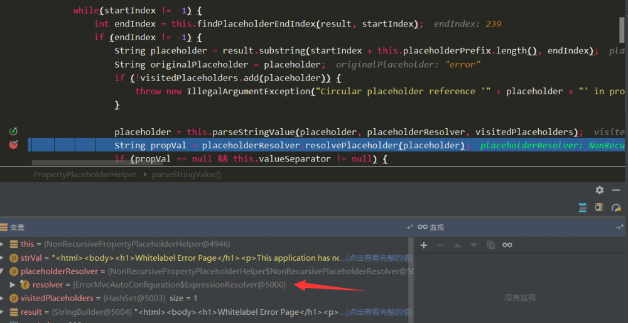
Task: Click the originalPlaceholder: "error" inline hint
Action: tap(408, 65)
